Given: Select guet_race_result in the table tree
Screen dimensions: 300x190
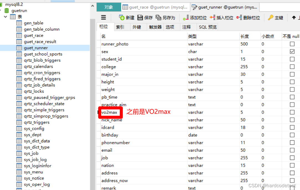Looking at the screenshot, I should coord(40,42).
